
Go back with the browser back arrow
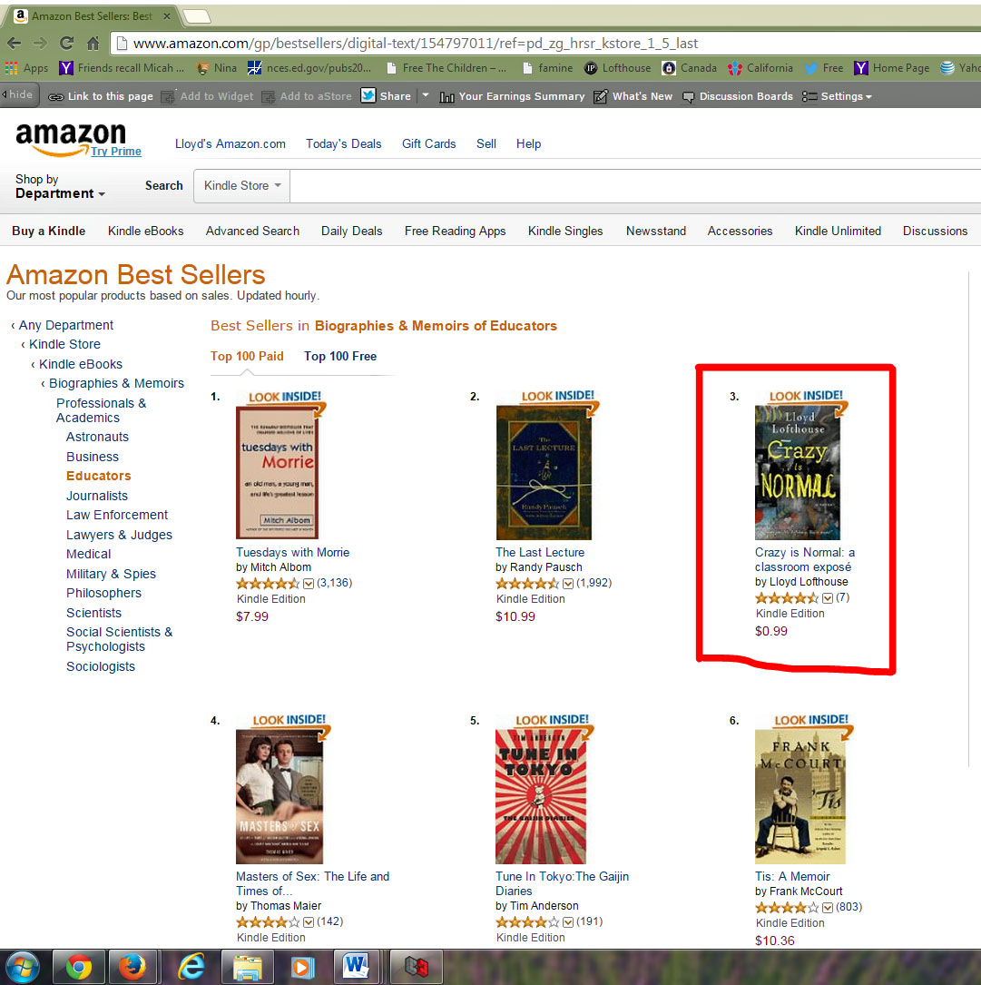14,44
